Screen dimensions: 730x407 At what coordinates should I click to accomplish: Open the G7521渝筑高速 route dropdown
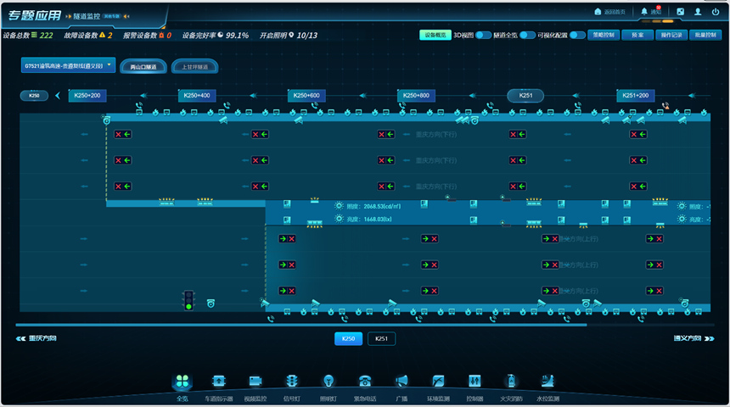[x=68, y=65]
